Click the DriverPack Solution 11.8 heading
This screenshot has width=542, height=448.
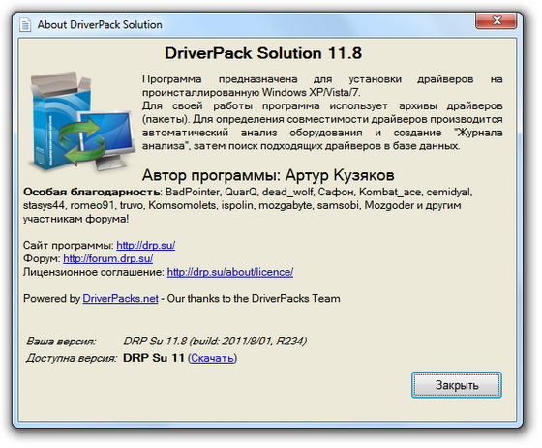pyautogui.click(x=263, y=53)
